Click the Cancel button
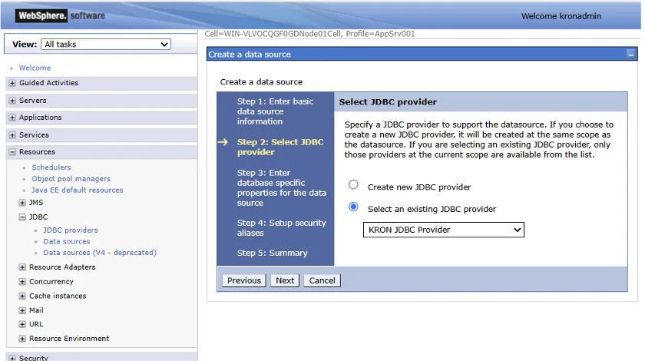This screenshot has height=361, width=645. point(322,280)
